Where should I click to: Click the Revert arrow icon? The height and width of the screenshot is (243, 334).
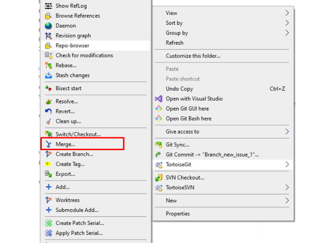pos(49,111)
